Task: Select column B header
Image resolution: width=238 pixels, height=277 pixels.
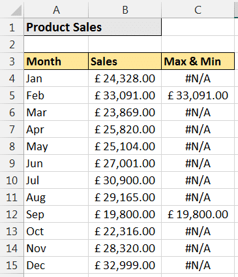Action: (x=125, y=10)
